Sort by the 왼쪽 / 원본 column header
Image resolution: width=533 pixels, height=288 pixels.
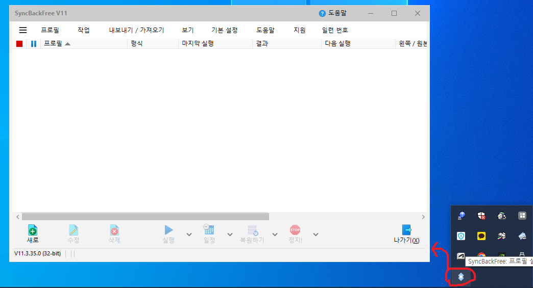(x=411, y=43)
